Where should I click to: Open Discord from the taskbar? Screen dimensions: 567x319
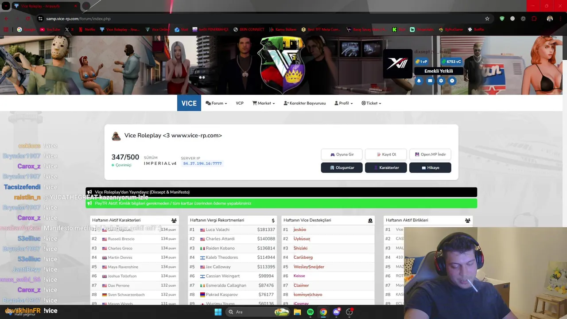tap(336, 312)
